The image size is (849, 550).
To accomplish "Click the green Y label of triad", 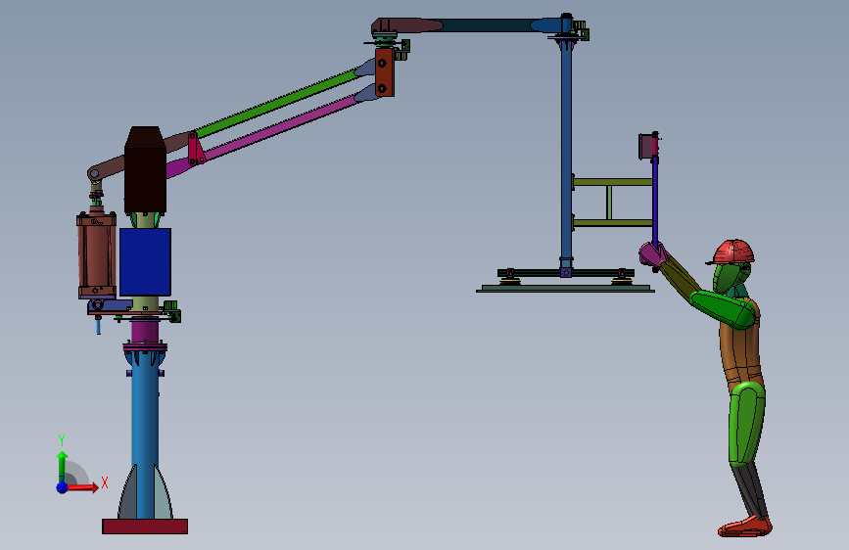I will 62,440.
